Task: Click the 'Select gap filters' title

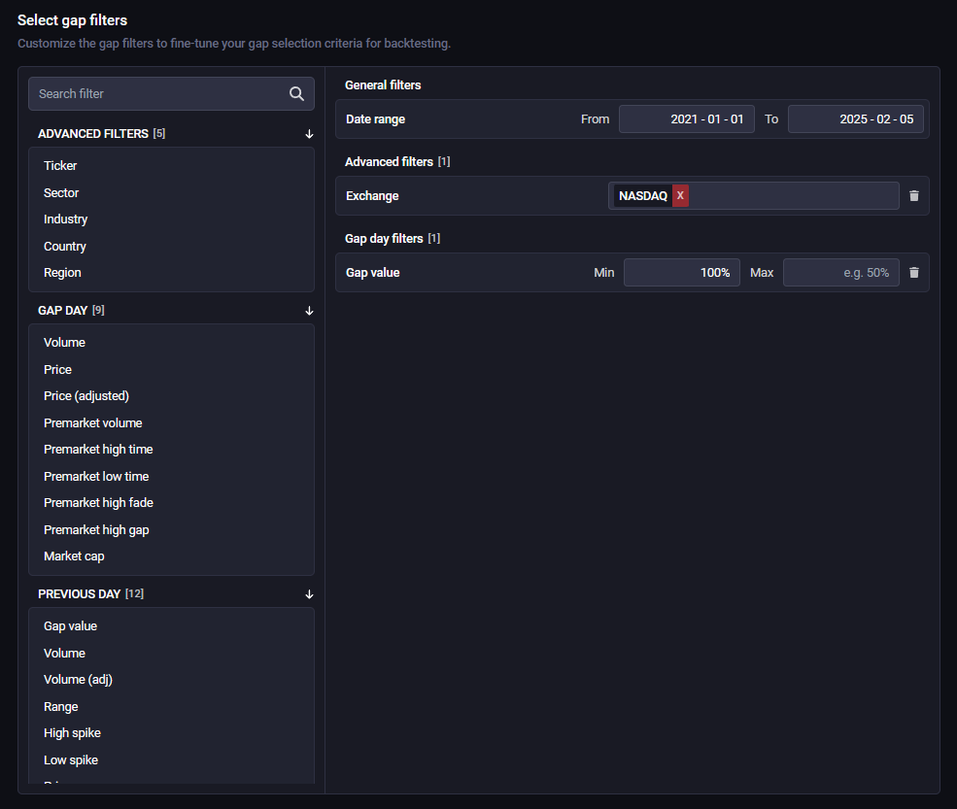Action: tap(72, 20)
